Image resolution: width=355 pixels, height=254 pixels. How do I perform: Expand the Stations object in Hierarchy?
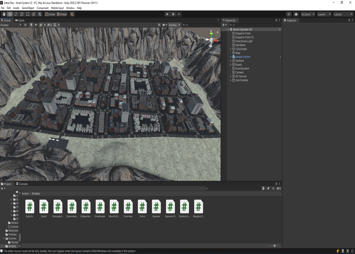[231, 61]
